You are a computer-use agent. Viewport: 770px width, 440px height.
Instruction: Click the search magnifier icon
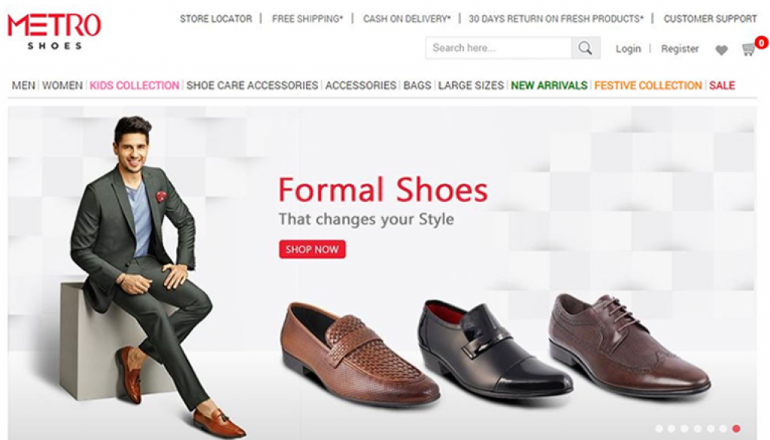(585, 48)
